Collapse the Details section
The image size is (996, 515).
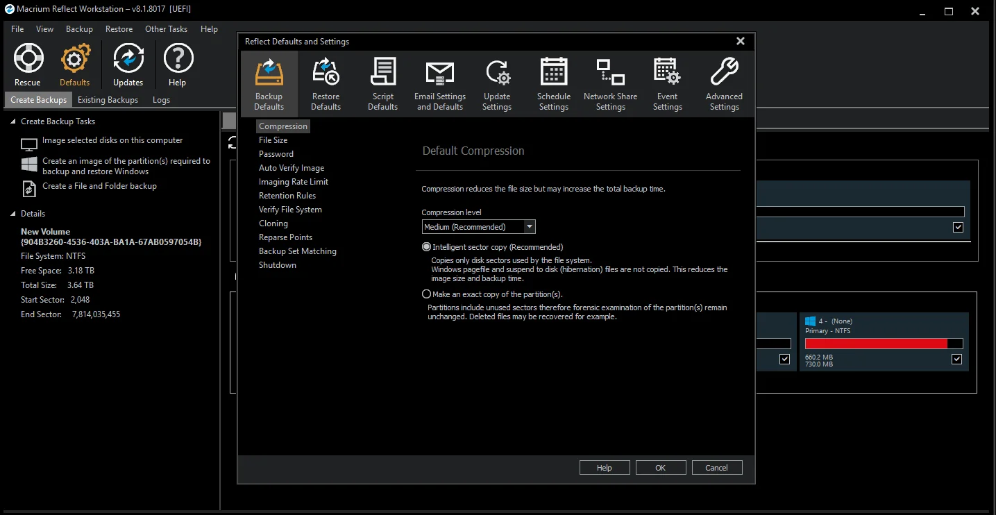13,214
